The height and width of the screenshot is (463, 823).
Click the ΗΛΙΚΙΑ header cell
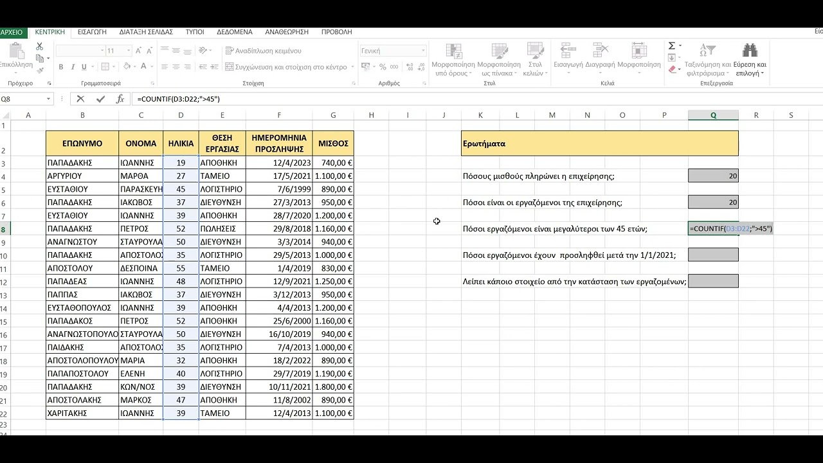[181, 143]
